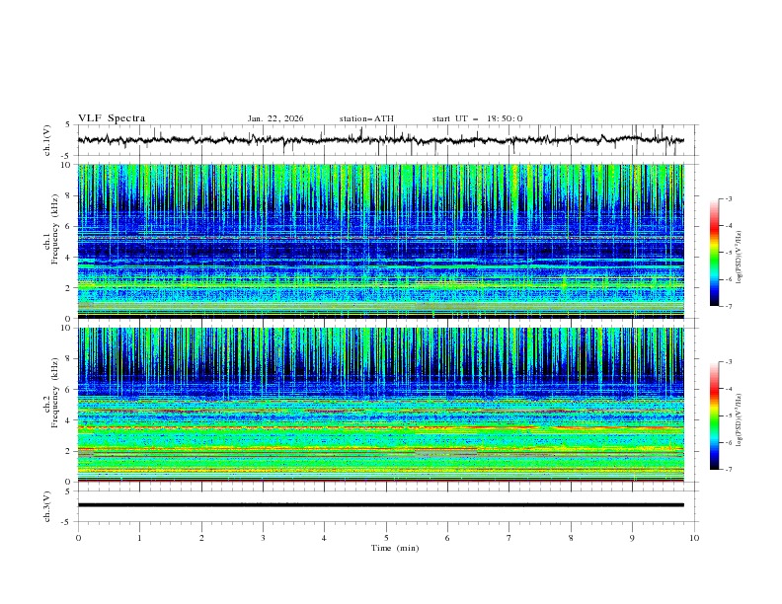This screenshot has height=604, width=782.
Task: Click the ch.1 spectrogram color scale bar
Action: [715, 253]
